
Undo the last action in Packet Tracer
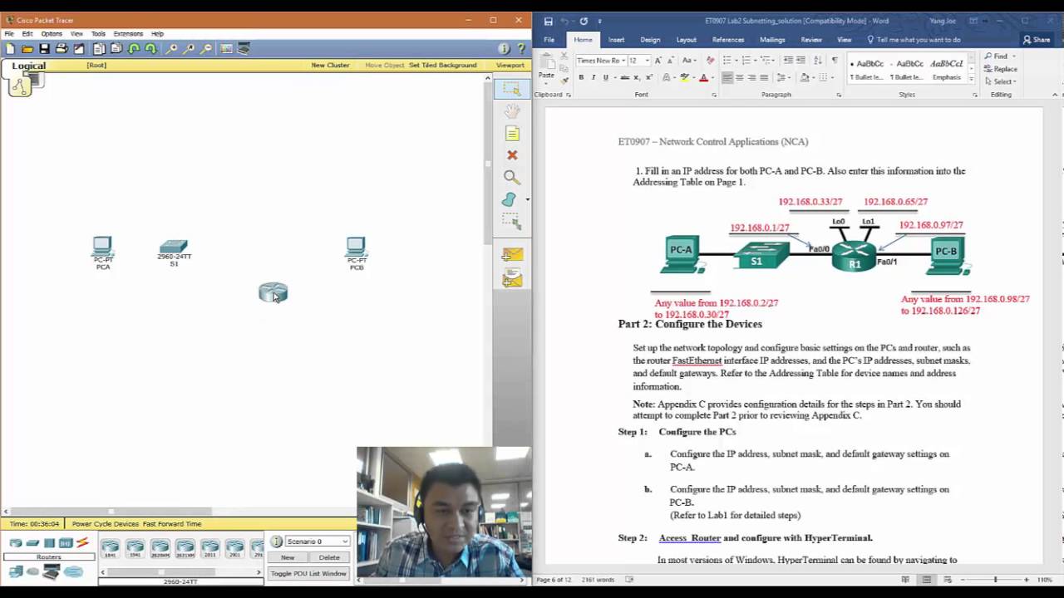134,49
